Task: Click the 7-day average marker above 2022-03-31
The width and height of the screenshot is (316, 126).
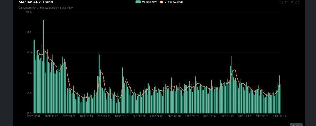Action: coord(69,81)
